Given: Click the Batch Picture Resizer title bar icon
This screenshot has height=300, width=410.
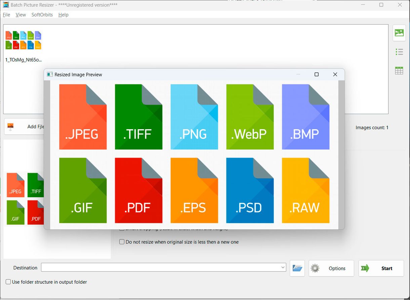Looking at the screenshot, I should (6, 5).
